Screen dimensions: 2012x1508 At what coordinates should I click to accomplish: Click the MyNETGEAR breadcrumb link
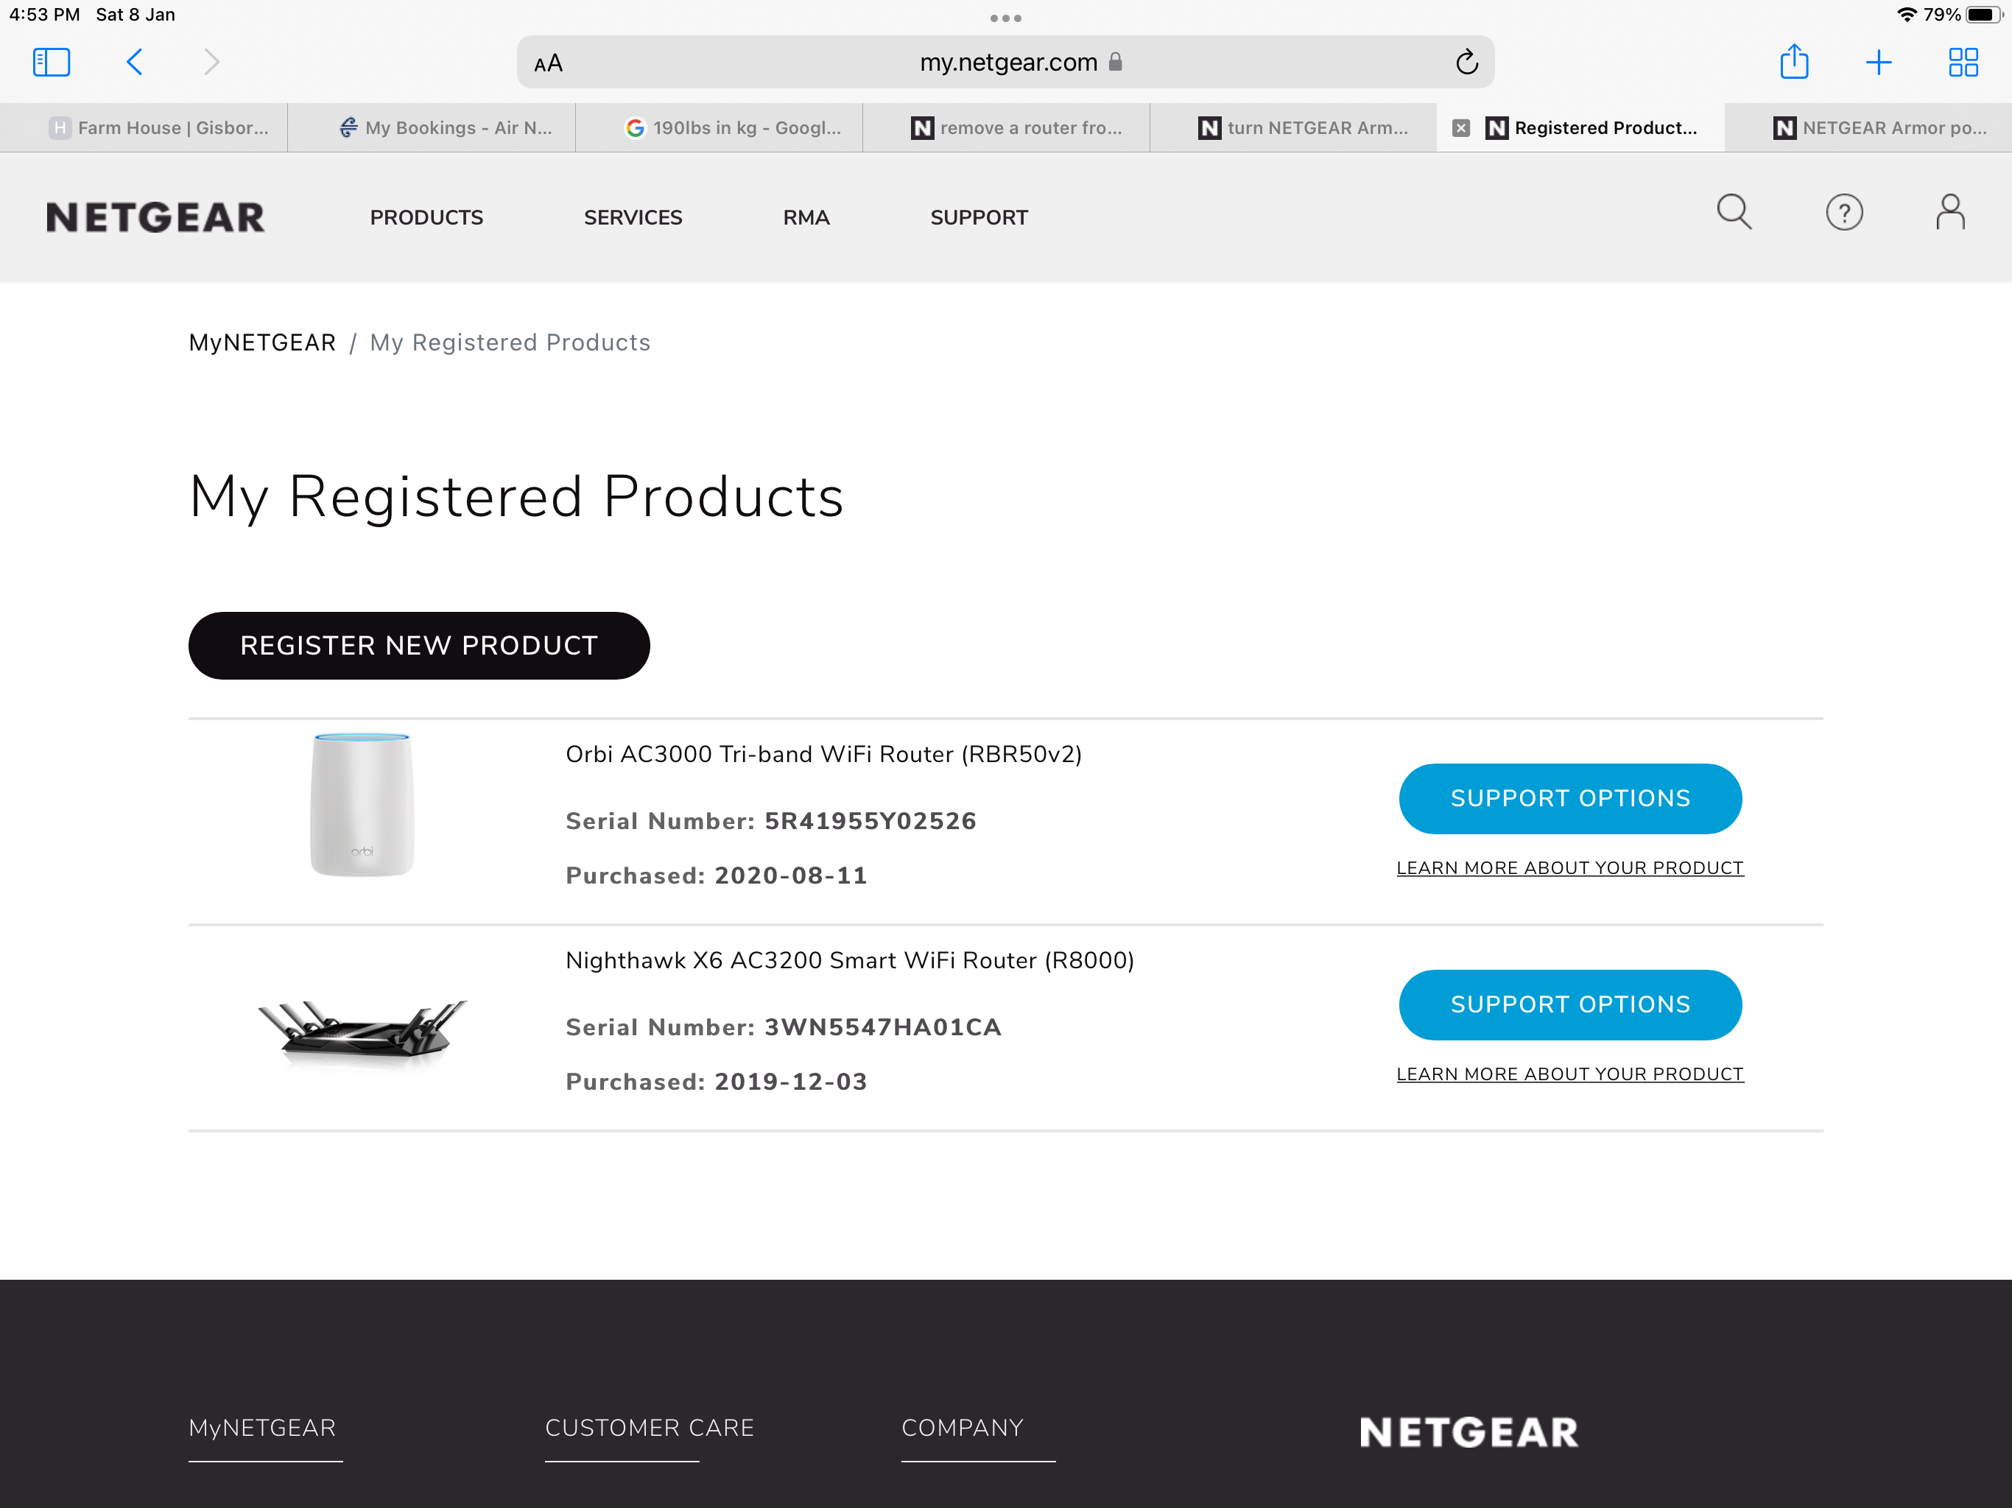262,343
